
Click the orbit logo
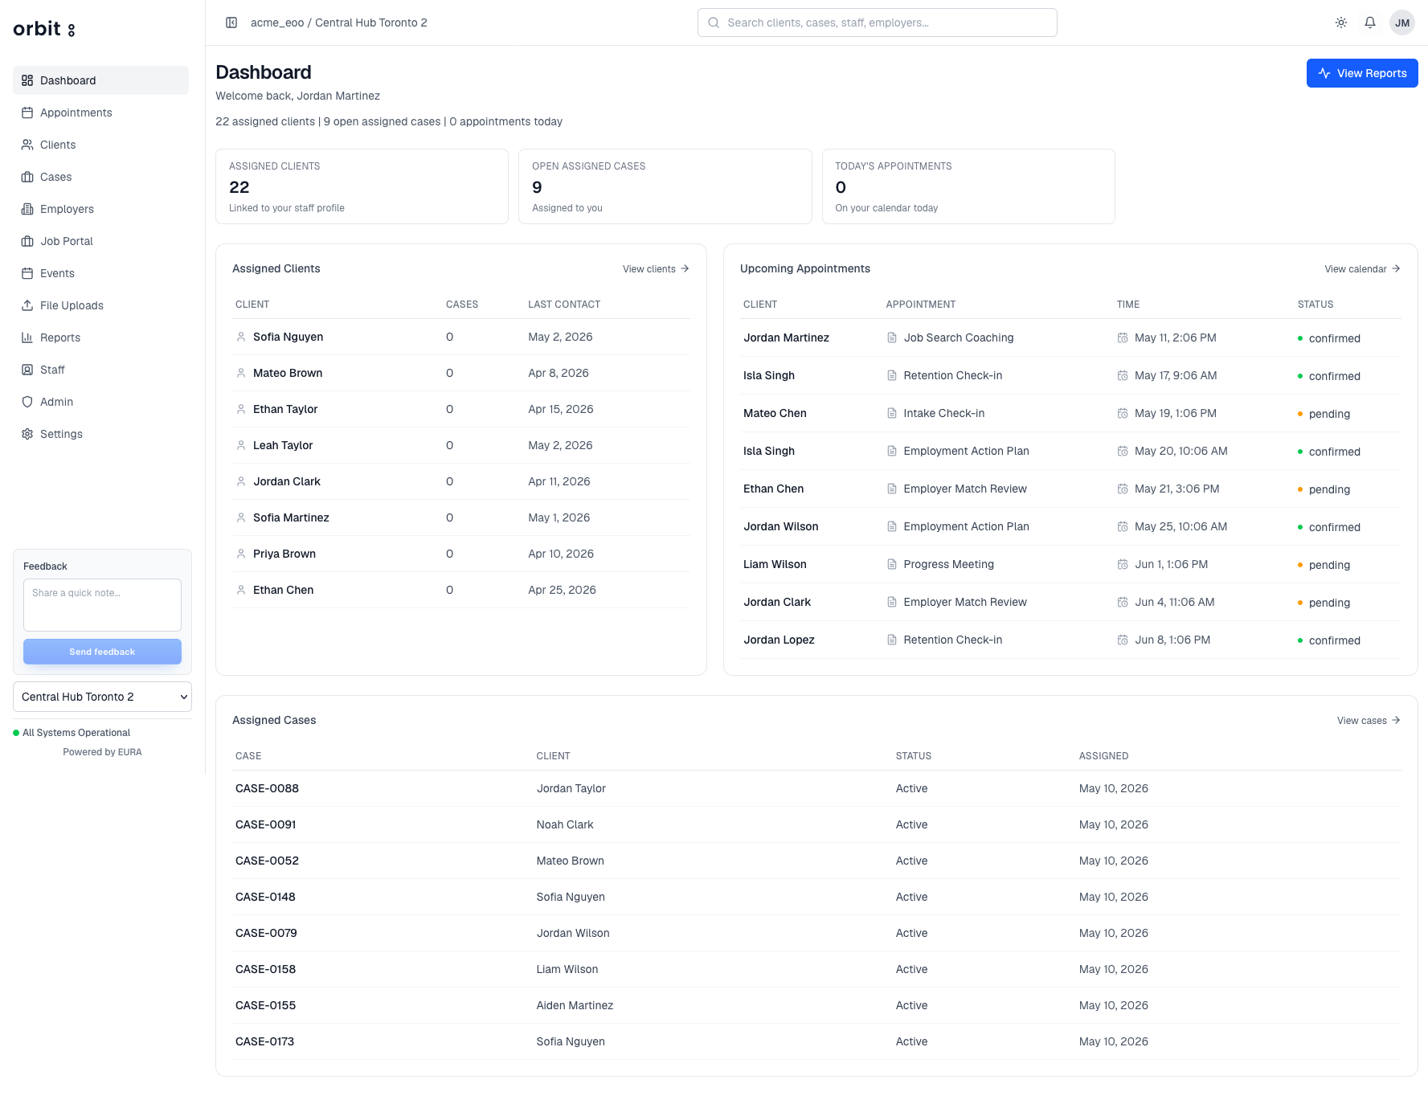[44, 29]
